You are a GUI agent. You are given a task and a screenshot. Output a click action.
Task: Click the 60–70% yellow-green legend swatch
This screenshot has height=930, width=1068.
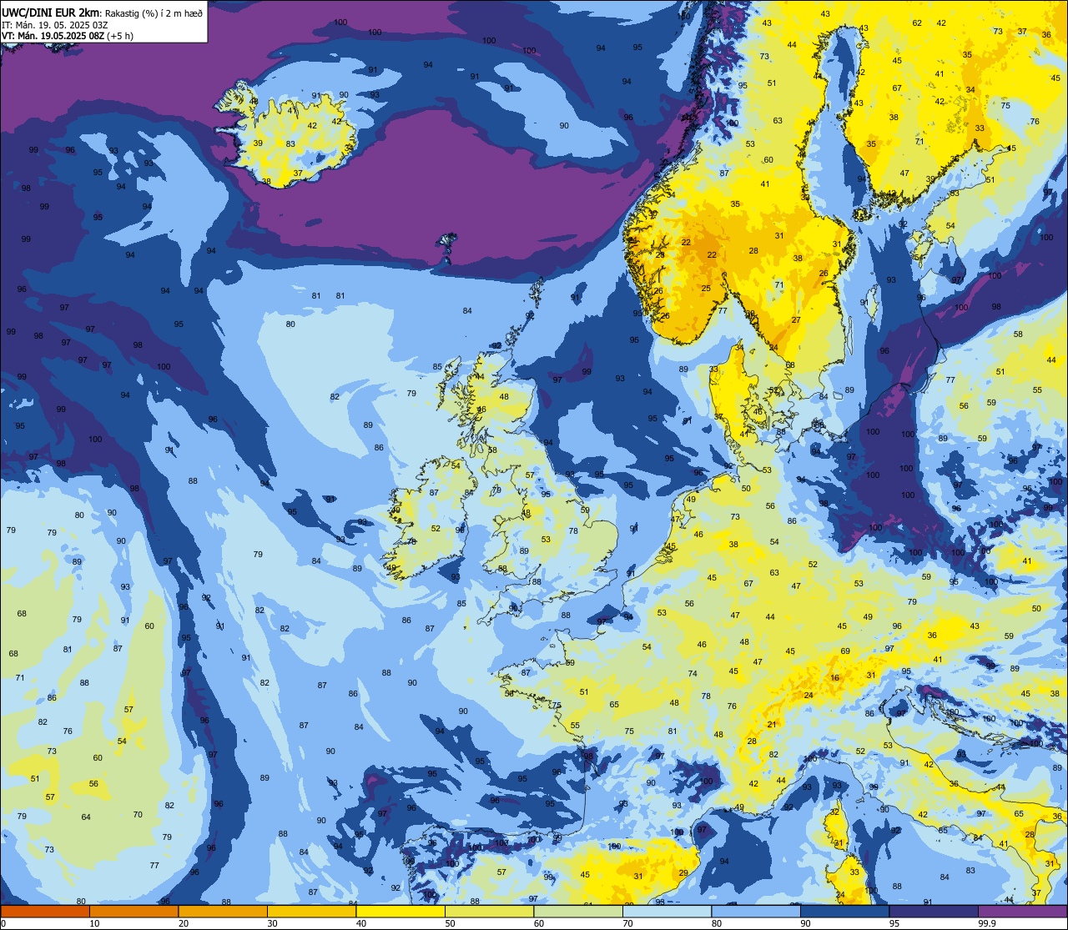[578, 912]
